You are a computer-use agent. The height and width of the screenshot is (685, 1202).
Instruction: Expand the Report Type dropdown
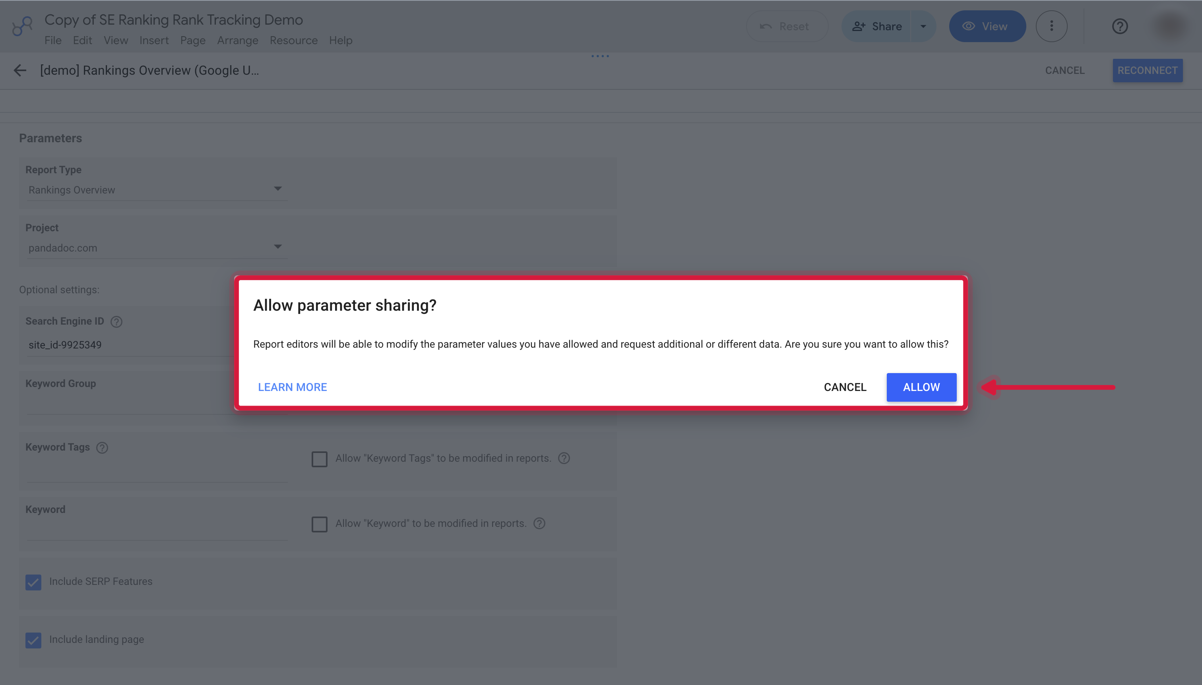tap(157, 190)
